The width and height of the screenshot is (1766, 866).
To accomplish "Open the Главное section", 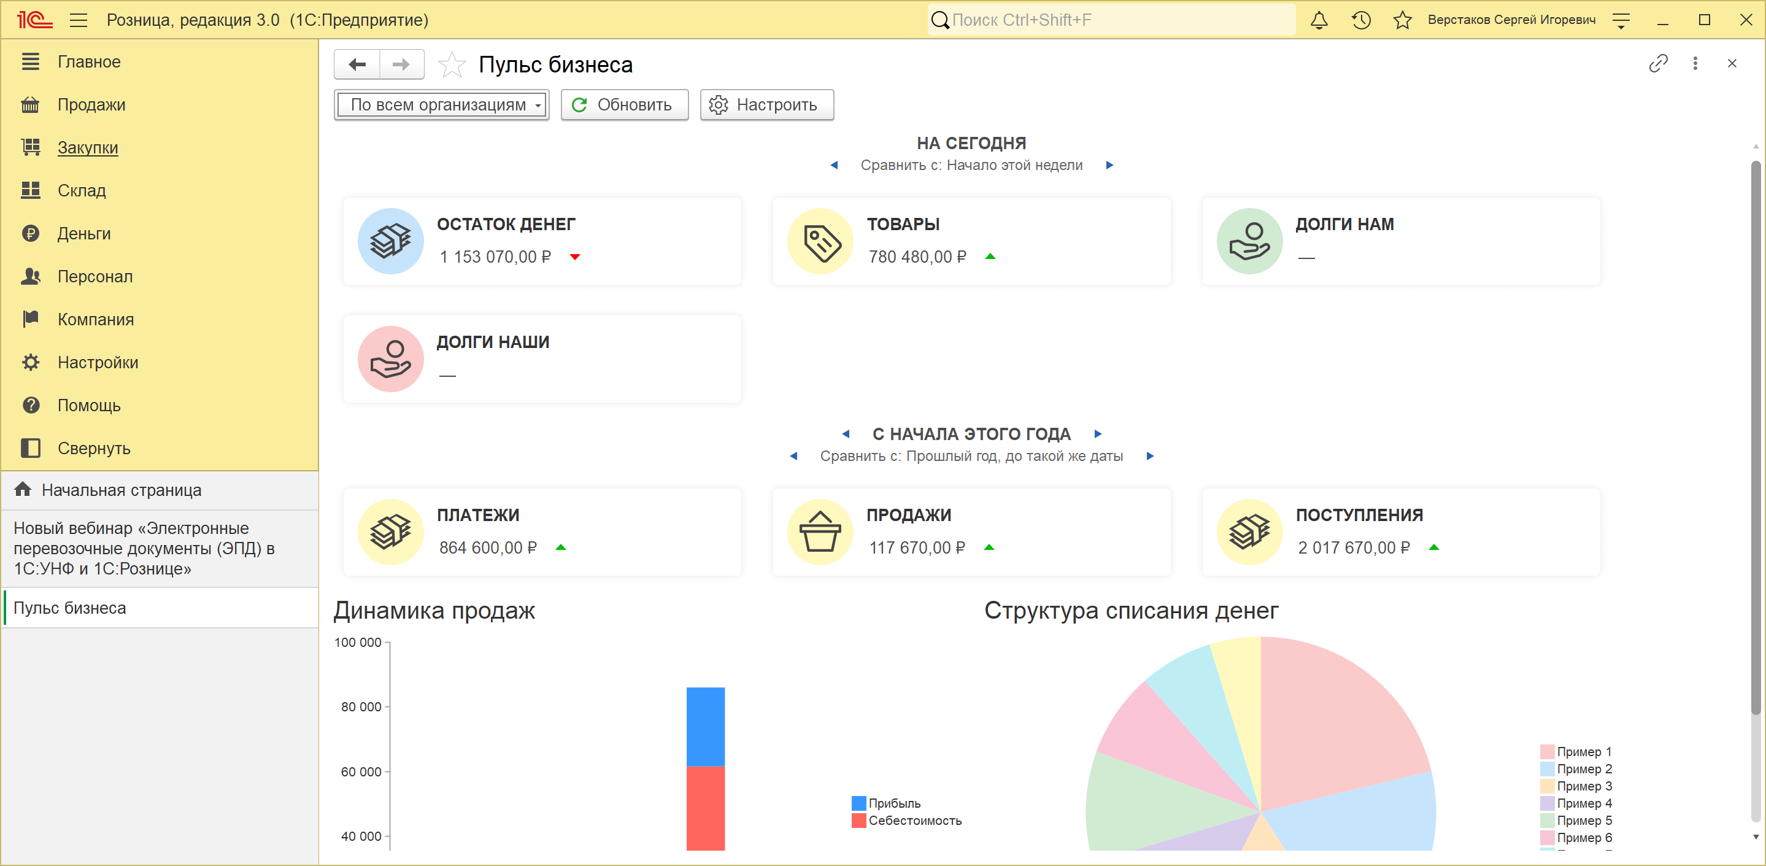I will pos(89,62).
